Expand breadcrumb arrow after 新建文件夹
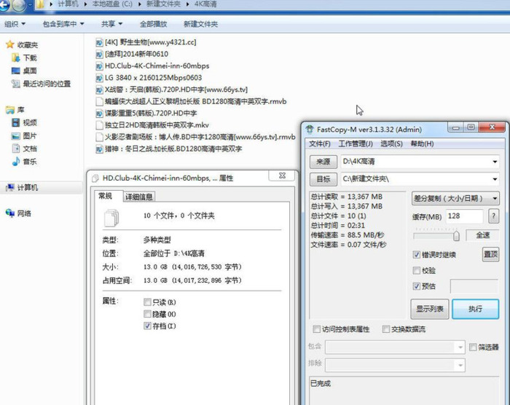The width and height of the screenshot is (510, 405). coord(188,4)
